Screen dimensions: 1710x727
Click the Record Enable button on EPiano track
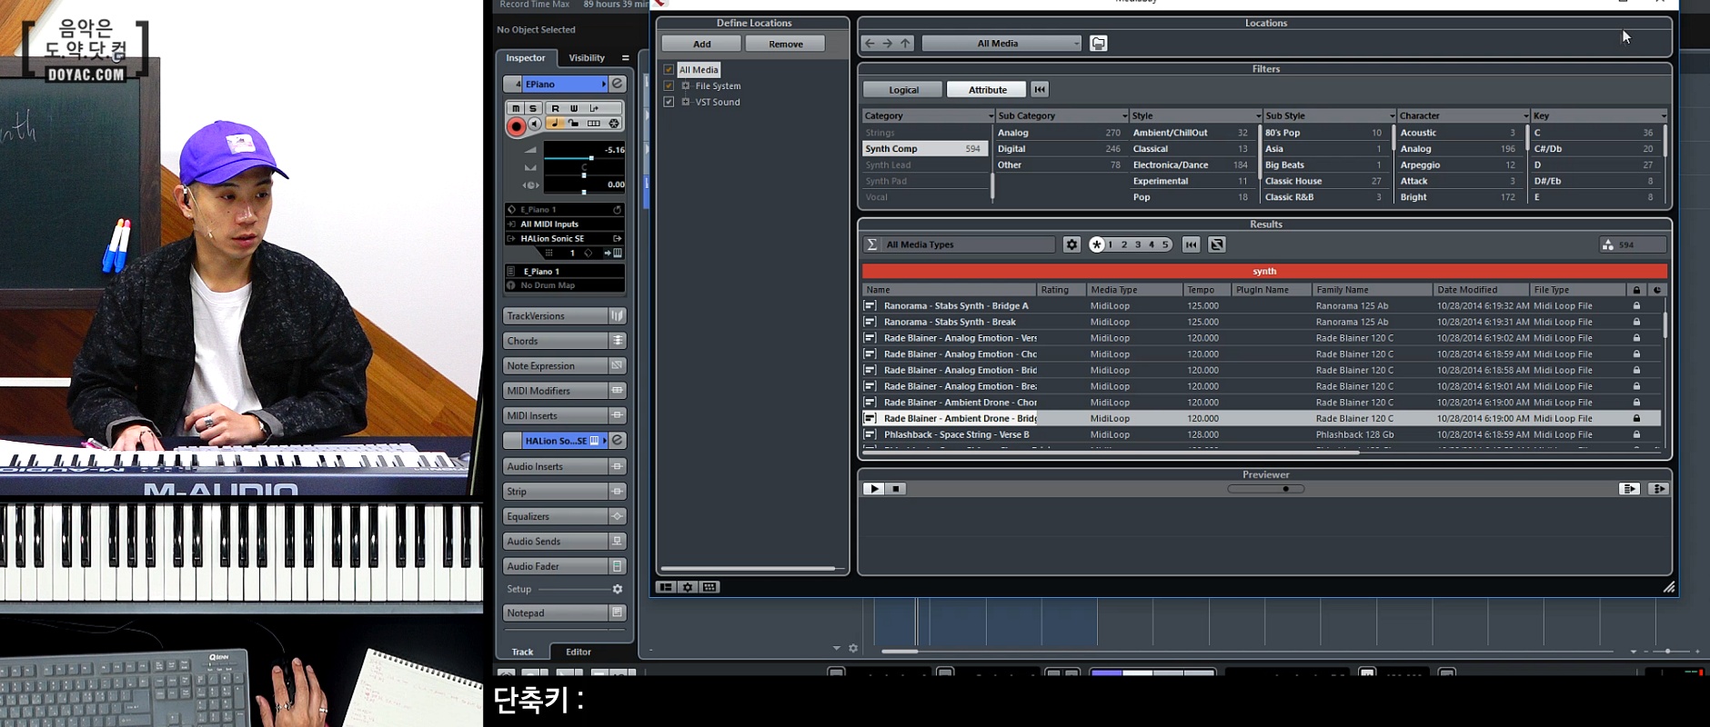click(516, 126)
